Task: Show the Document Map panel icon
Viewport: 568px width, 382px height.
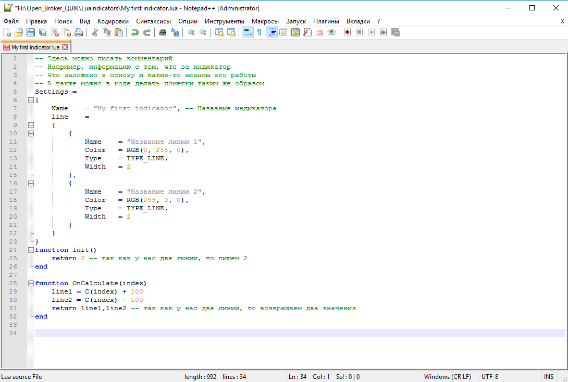Action: [x=295, y=33]
